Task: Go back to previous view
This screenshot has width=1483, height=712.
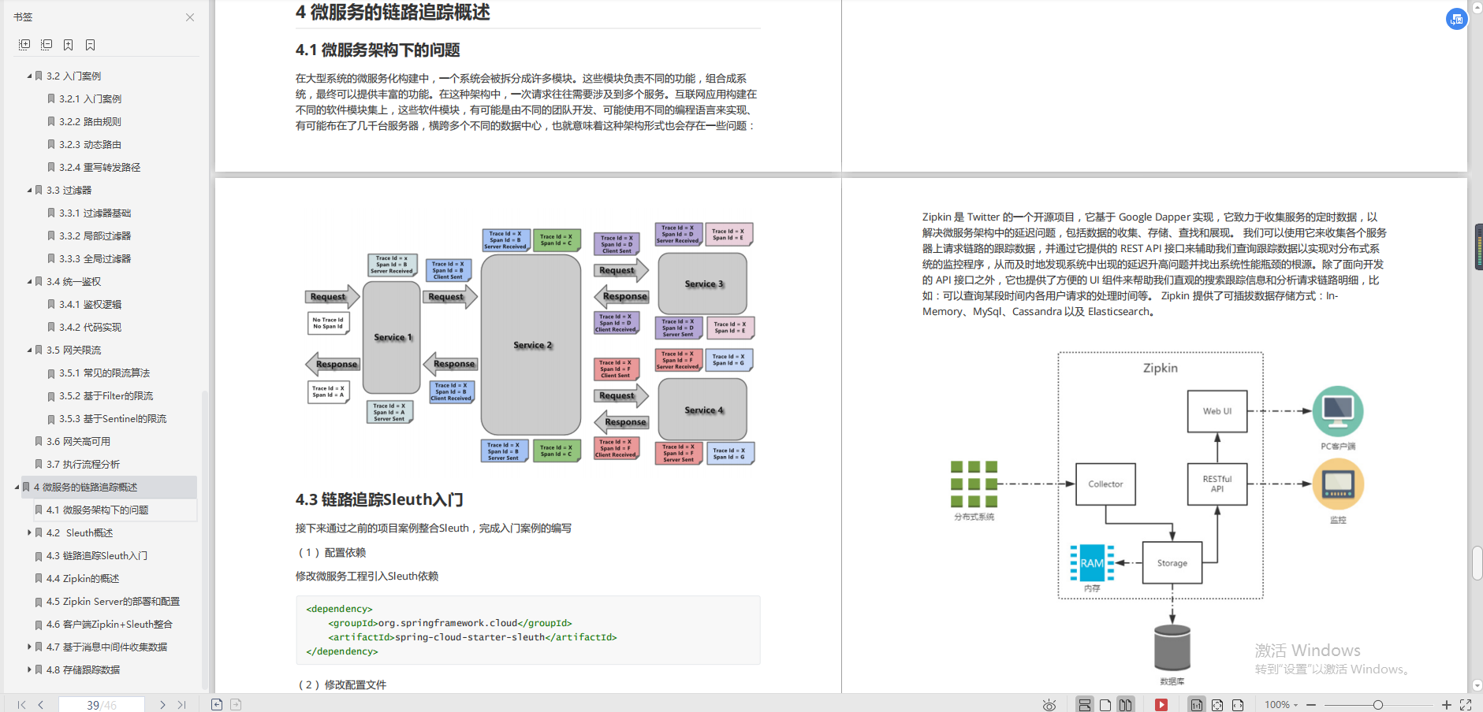Action: coord(217,705)
